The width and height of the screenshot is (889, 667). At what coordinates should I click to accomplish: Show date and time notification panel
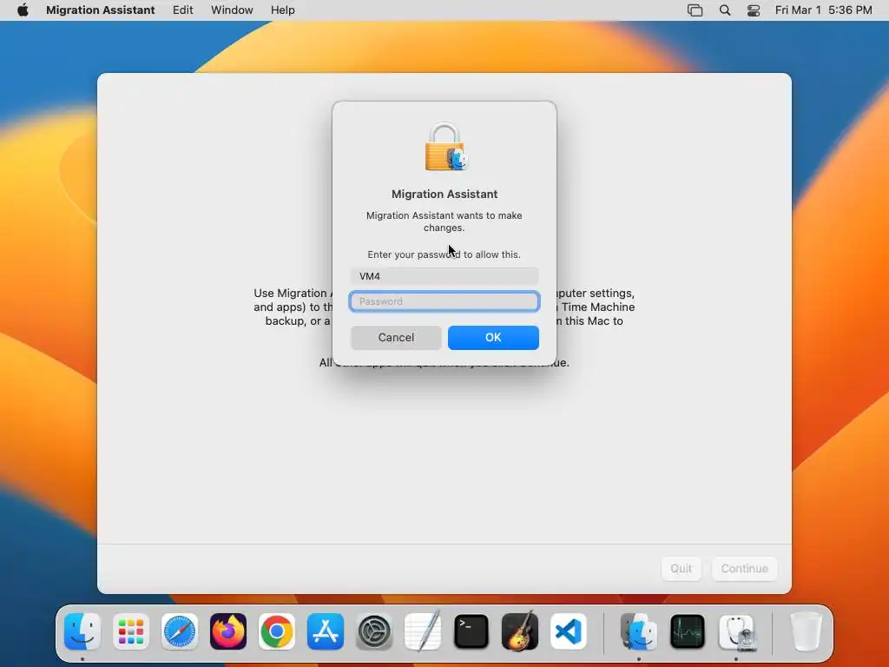[x=823, y=10]
